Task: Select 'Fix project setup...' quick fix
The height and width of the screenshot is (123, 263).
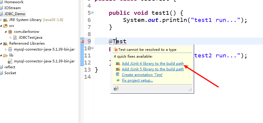Action: (x=137, y=80)
